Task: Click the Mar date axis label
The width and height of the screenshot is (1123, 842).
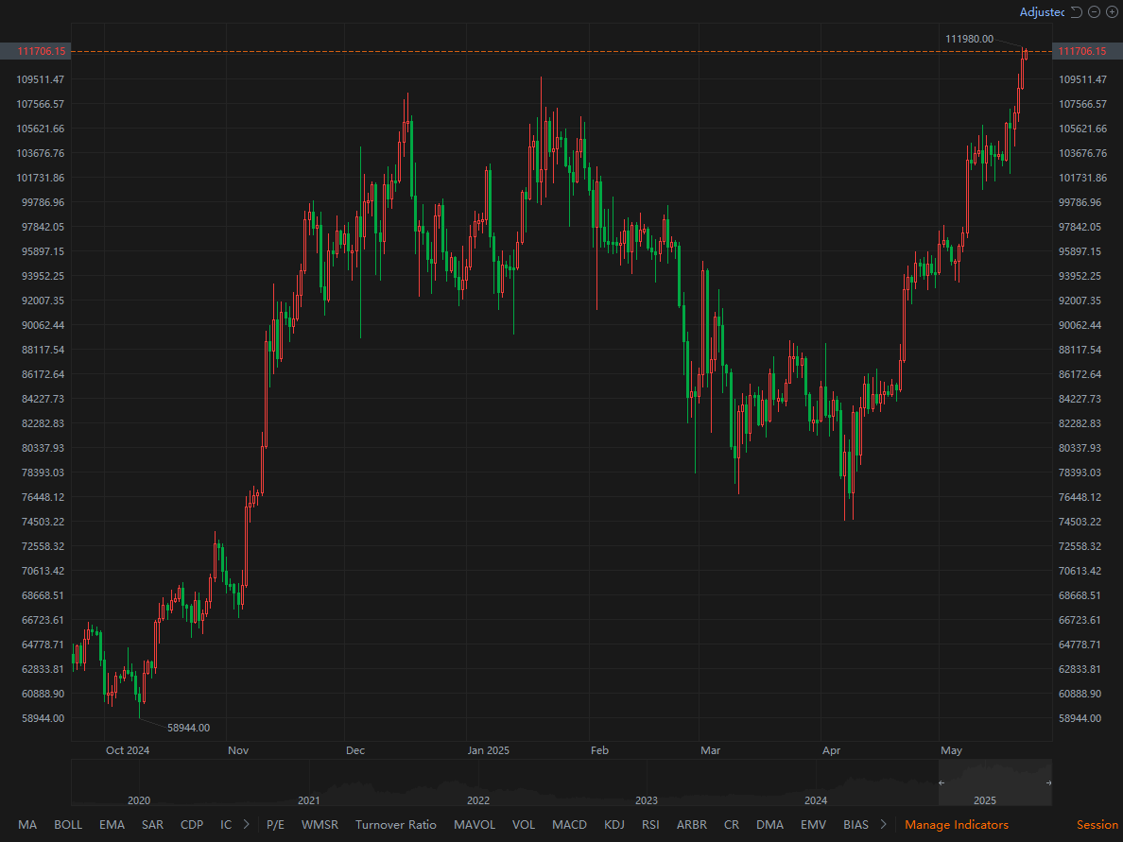Action: [711, 750]
